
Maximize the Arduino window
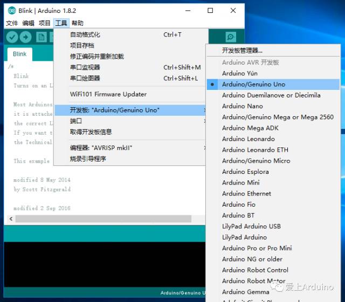210,11
